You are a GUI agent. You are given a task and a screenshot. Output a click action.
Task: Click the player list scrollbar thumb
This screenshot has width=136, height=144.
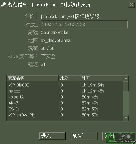point(126,86)
